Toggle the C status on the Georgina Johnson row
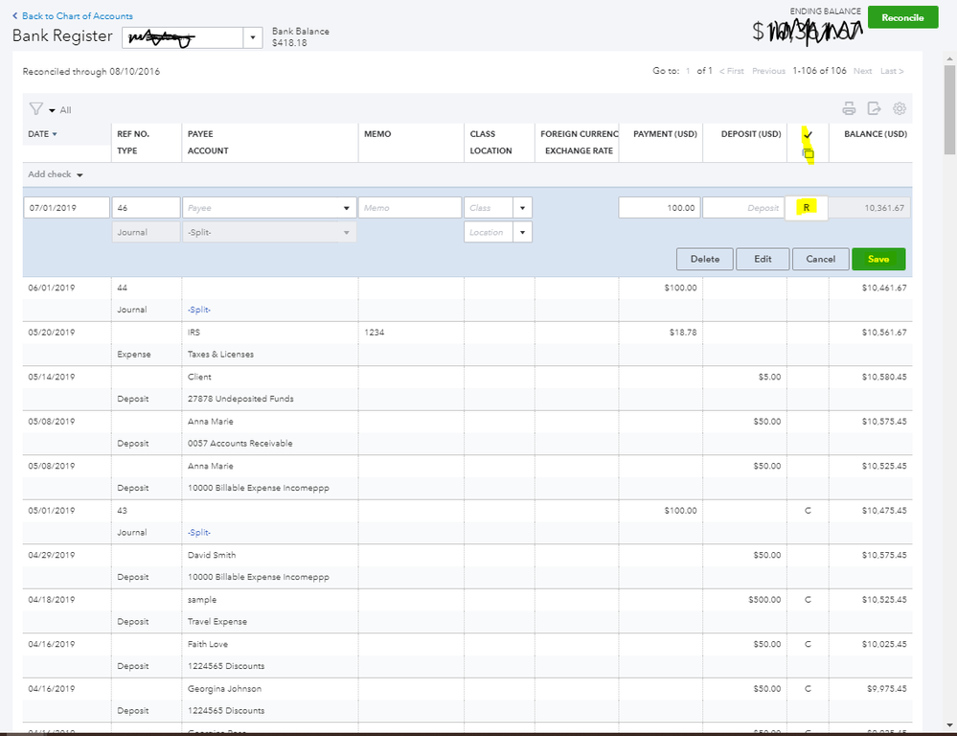Viewport: 957px width, 736px height. pos(808,689)
